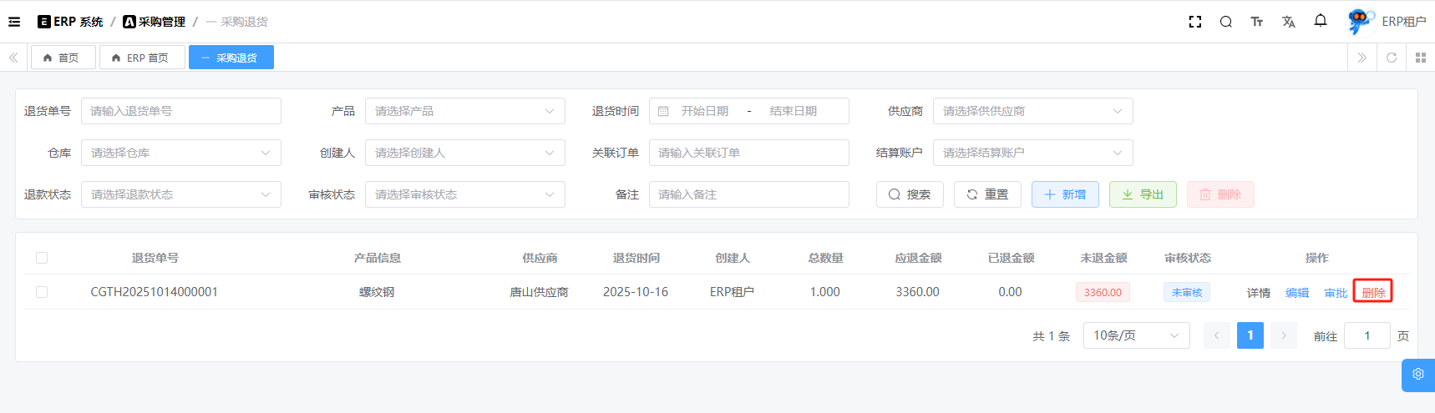Open the 10条/页 page size dropdown
Image resolution: width=1435 pixels, height=413 pixels.
1136,335
